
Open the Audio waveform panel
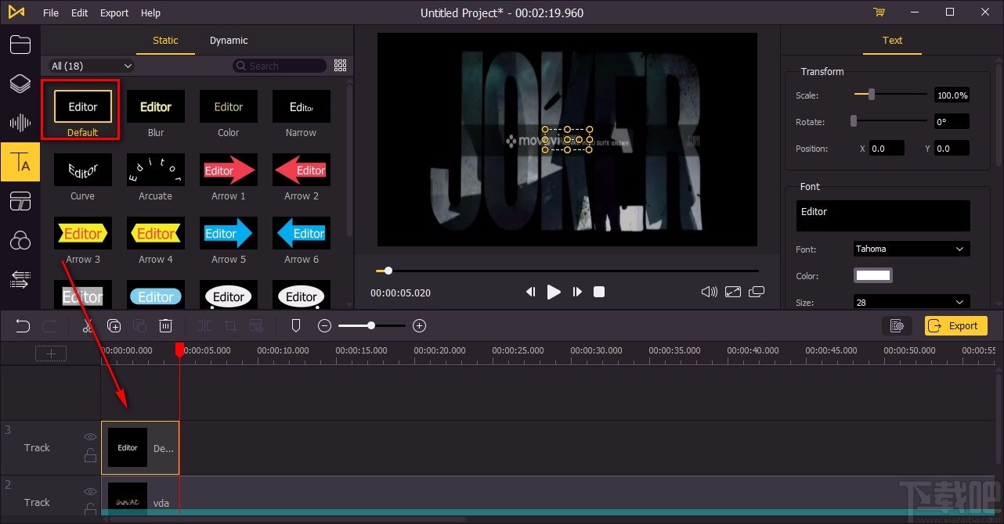pos(20,123)
